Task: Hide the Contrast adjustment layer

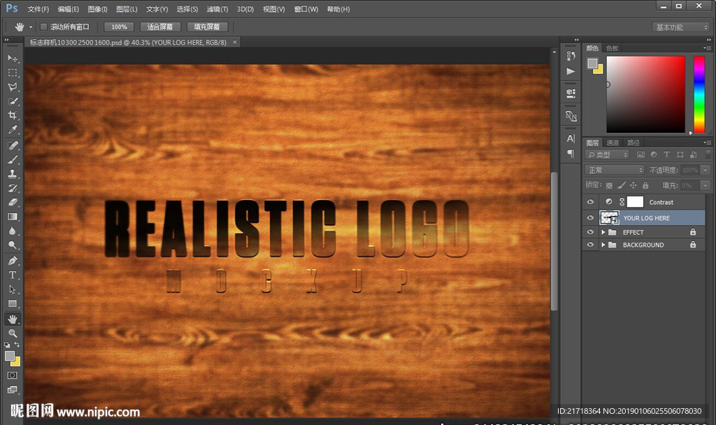Action: (591, 202)
